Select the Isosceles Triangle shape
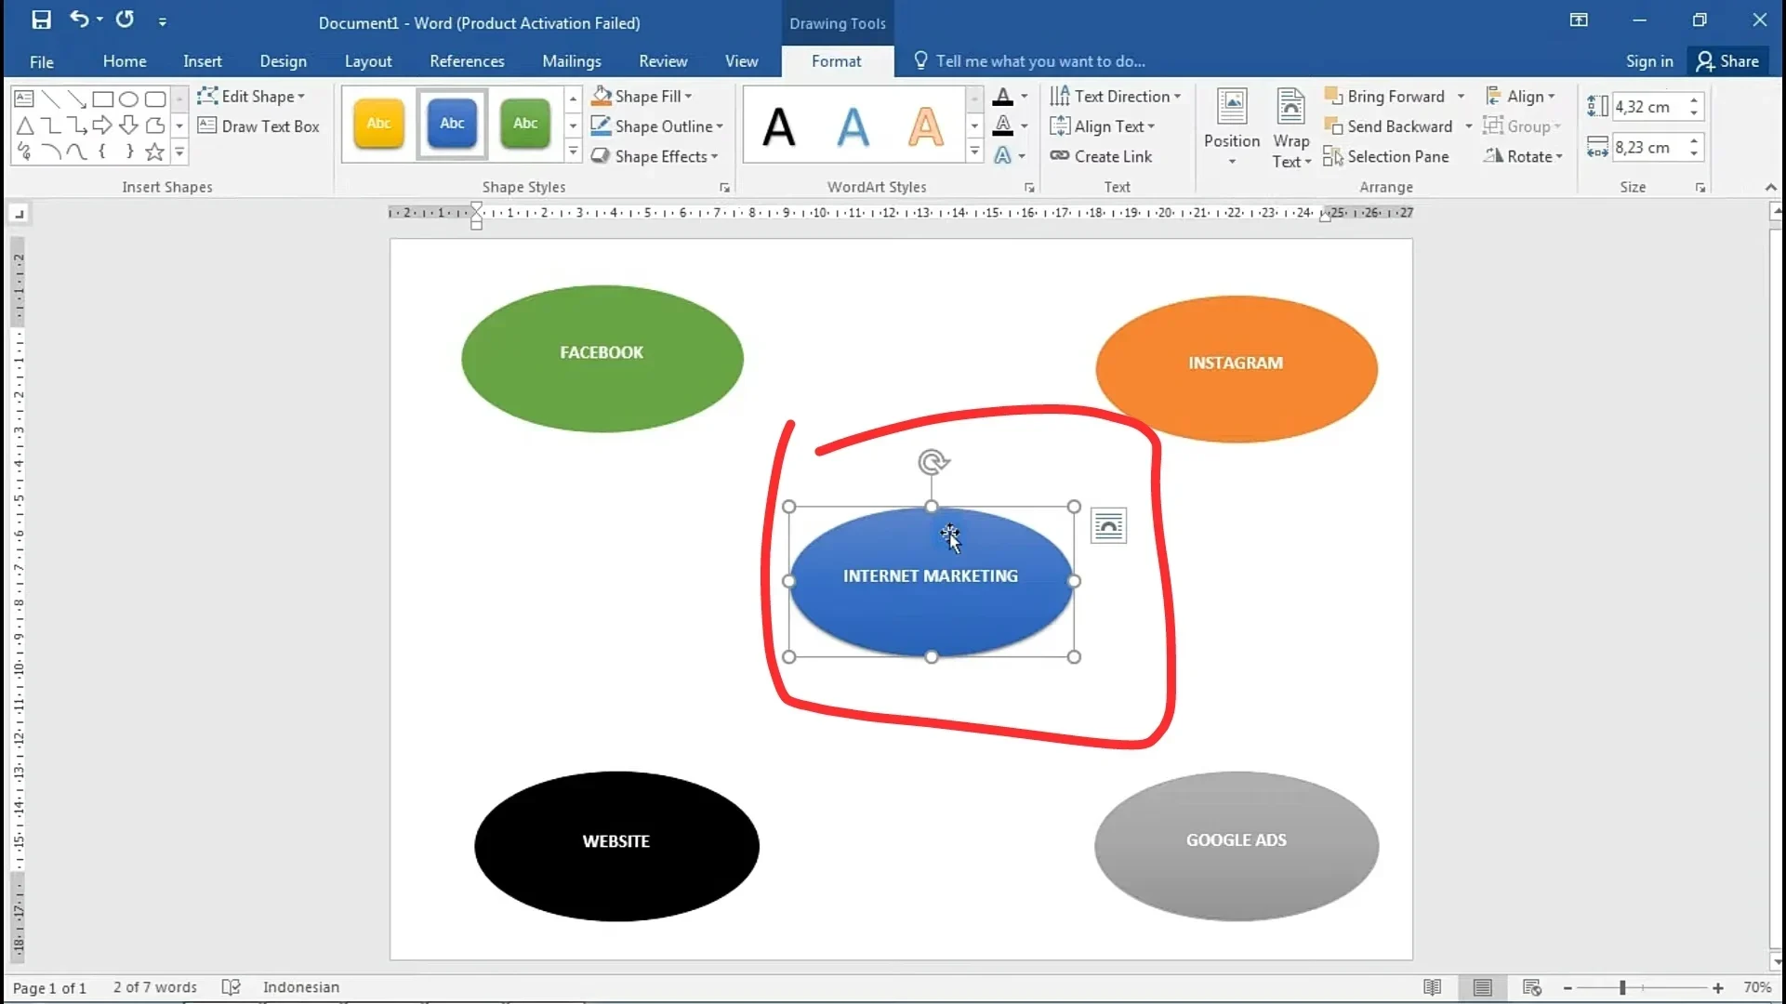 (24, 125)
